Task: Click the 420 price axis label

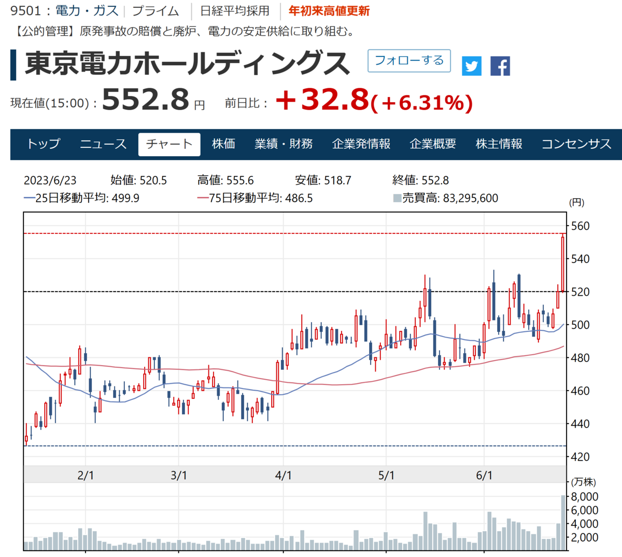Action: (x=580, y=457)
